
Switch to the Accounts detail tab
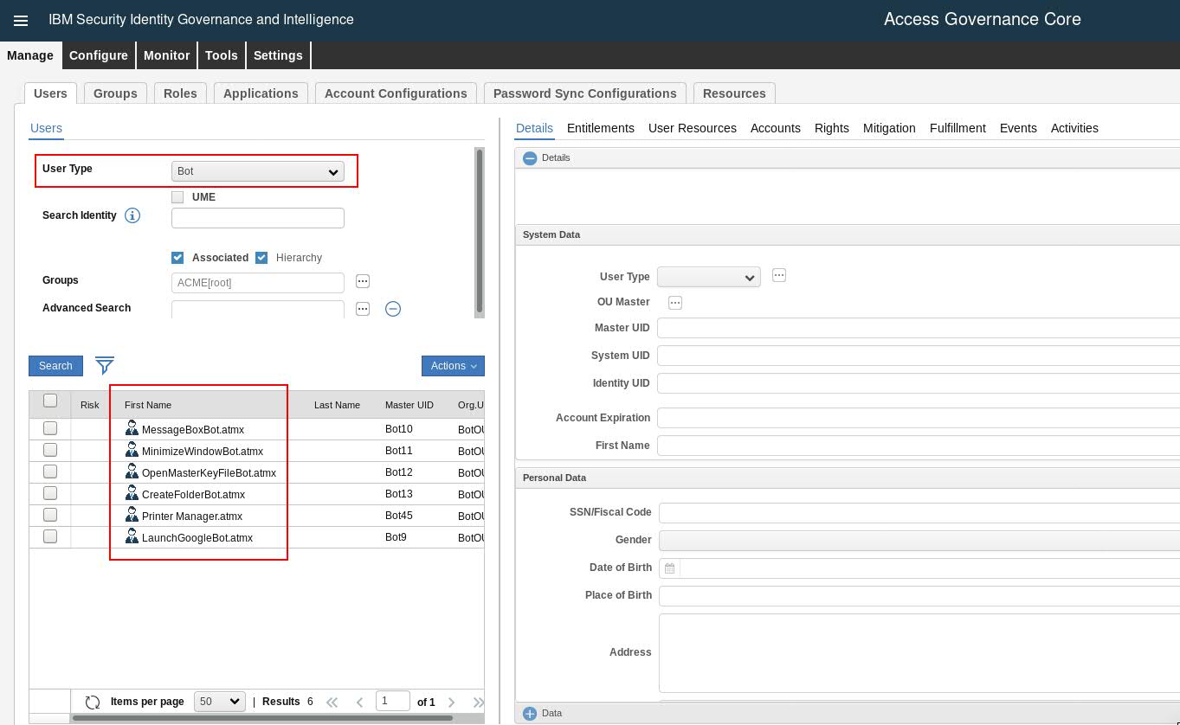point(776,128)
